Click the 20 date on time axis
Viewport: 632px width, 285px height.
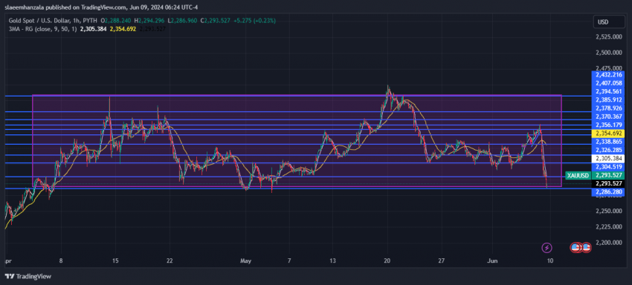point(387,261)
